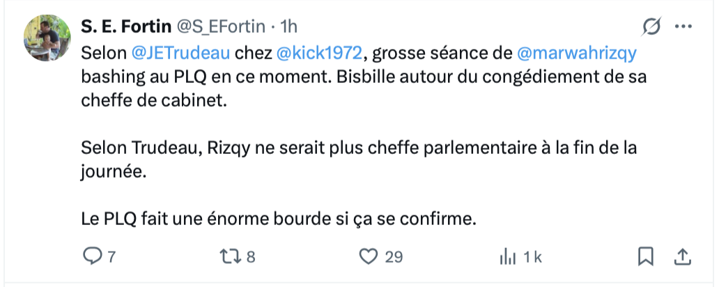This screenshot has height=287, width=719.
Task: Click the paragraph starting "Selon Trudeau, Rizqy"
Action: (x=348, y=148)
